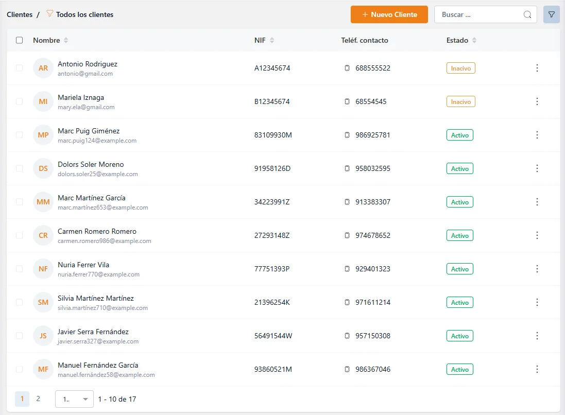Click the Nuevo Cliente button
The image size is (565, 415).
click(389, 14)
